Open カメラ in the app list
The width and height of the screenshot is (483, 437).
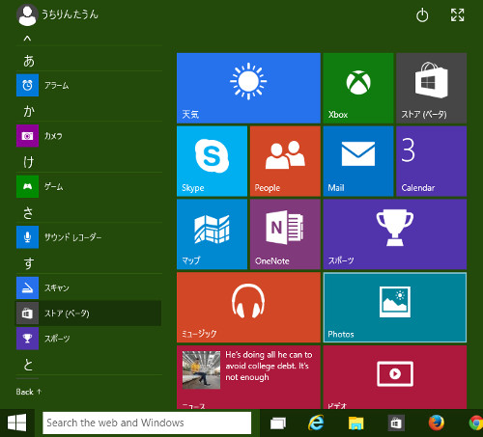(89, 136)
